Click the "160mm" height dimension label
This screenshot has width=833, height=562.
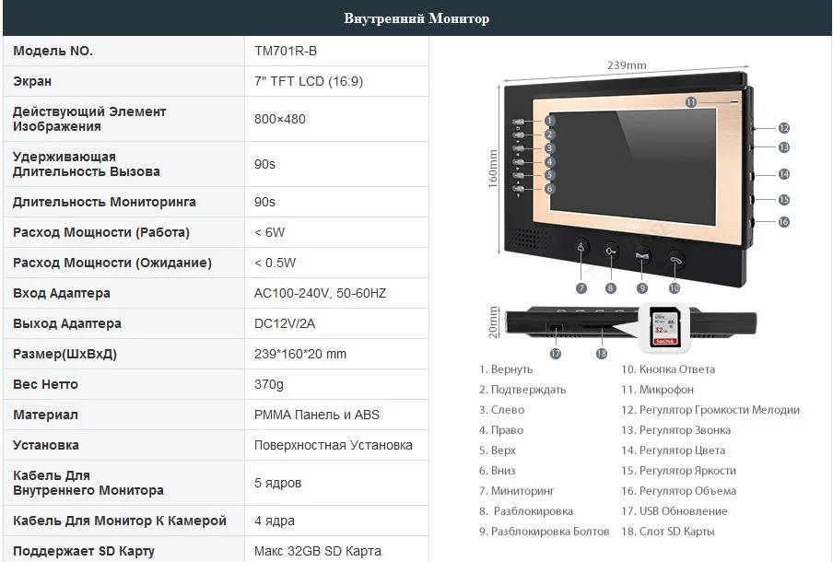point(492,169)
